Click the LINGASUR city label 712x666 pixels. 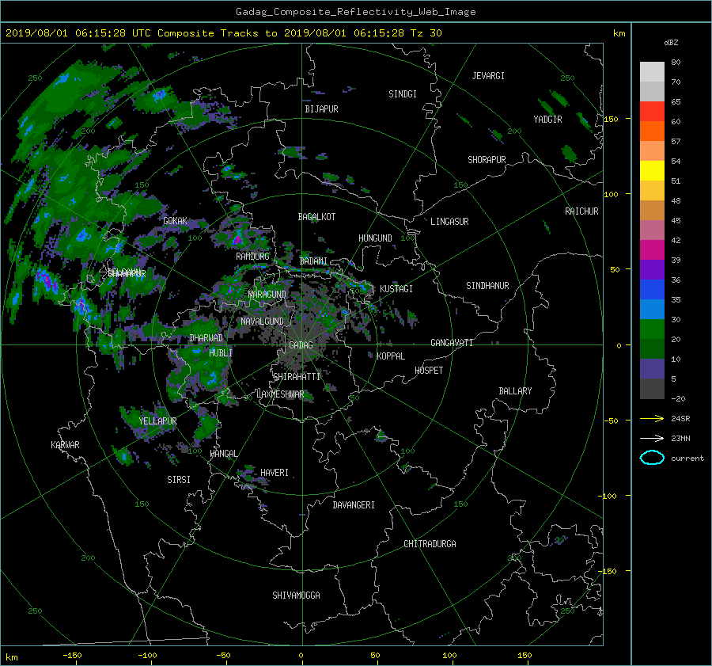(449, 222)
